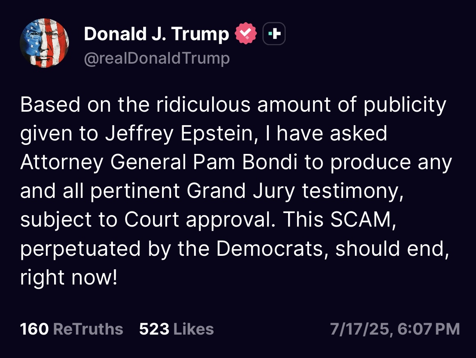Click the word Democrats in the post
Screen dimensions: 476x358
pyautogui.click(x=270, y=248)
